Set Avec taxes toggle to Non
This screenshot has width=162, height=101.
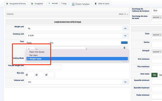(160, 75)
